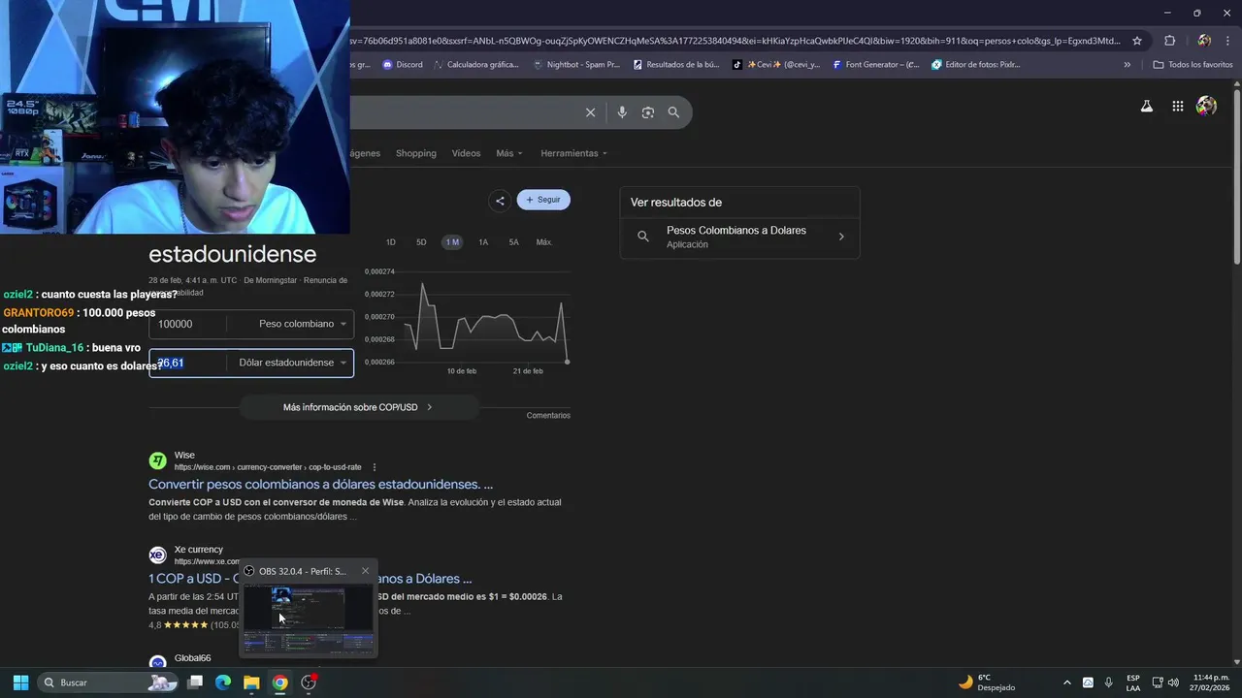The height and width of the screenshot is (698, 1242).
Task: Expand the Herramientas menu
Action: [573, 153]
